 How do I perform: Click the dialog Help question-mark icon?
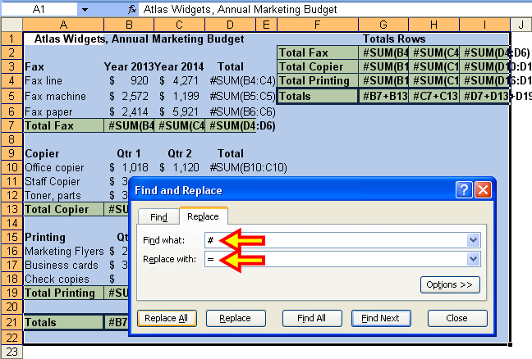pos(464,189)
